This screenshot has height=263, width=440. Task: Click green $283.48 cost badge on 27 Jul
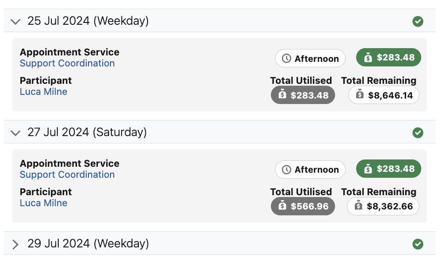click(x=389, y=169)
